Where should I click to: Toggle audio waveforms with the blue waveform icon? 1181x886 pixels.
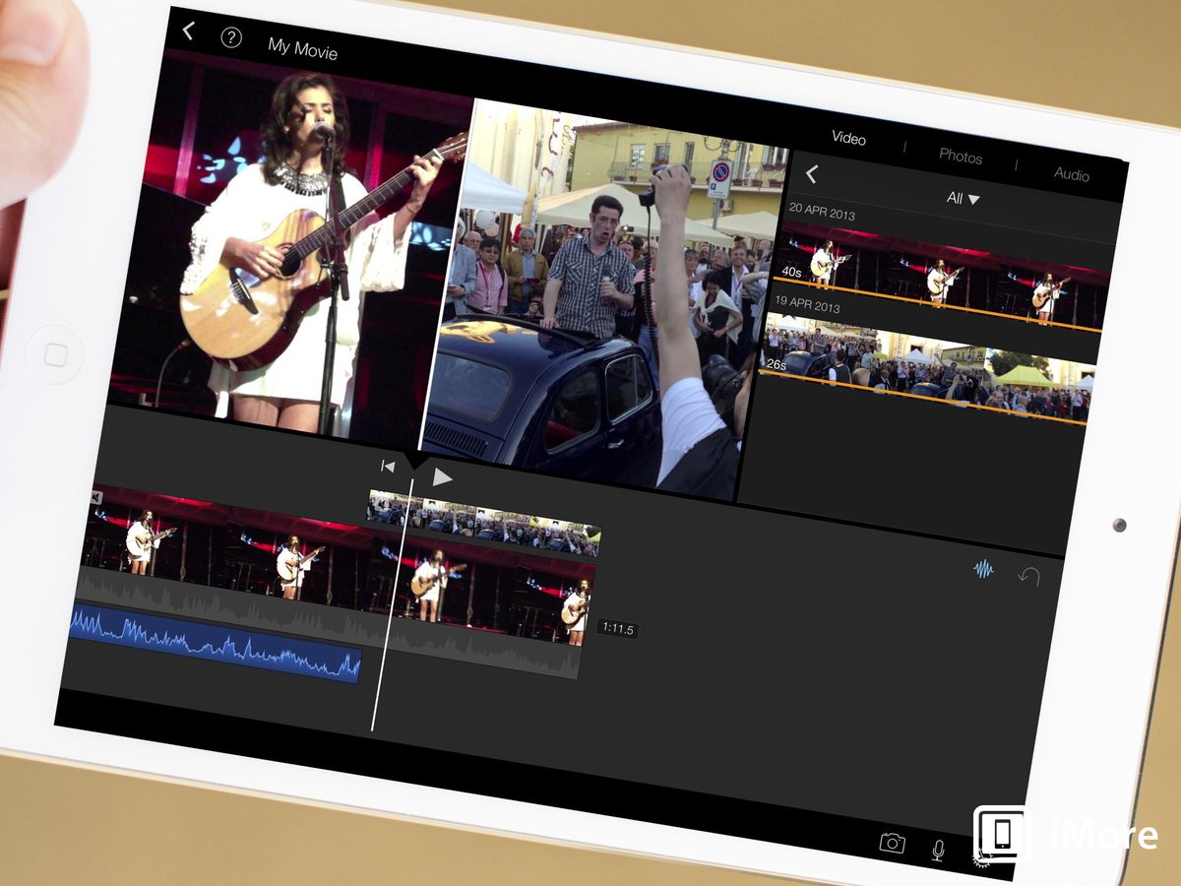(979, 569)
